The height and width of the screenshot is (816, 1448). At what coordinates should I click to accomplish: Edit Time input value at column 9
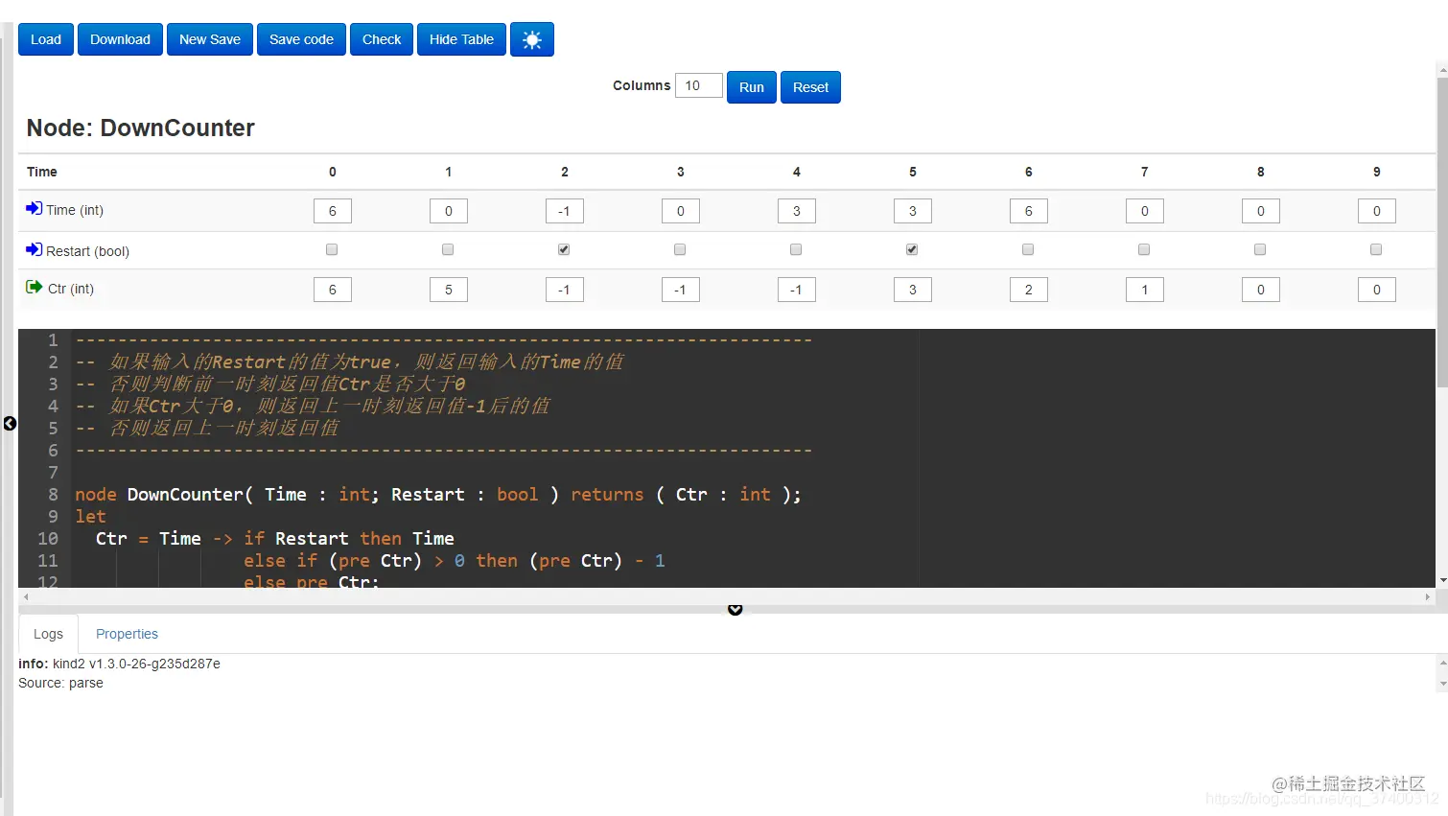(x=1377, y=211)
